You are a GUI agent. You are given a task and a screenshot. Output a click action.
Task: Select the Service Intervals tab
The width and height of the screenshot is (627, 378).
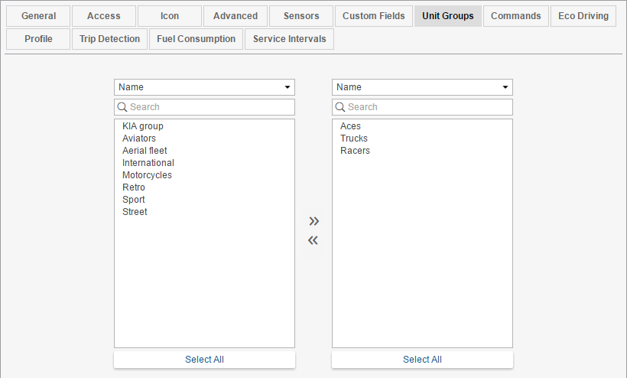tap(289, 39)
